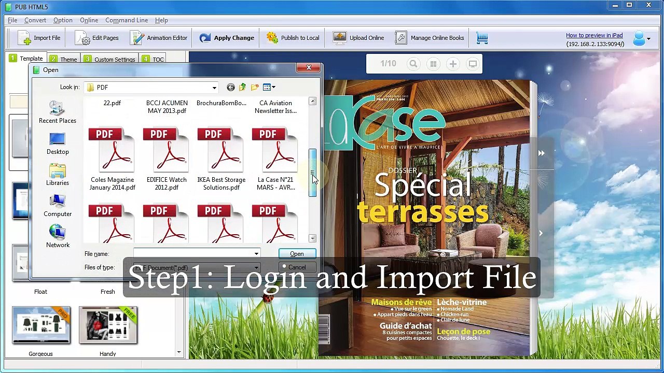Expand the File name dropdown arrow
Viewport: 664px width, 373px height.
pos(256,254)
